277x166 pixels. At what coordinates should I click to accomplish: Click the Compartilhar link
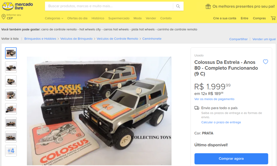(x=238, y=39)
